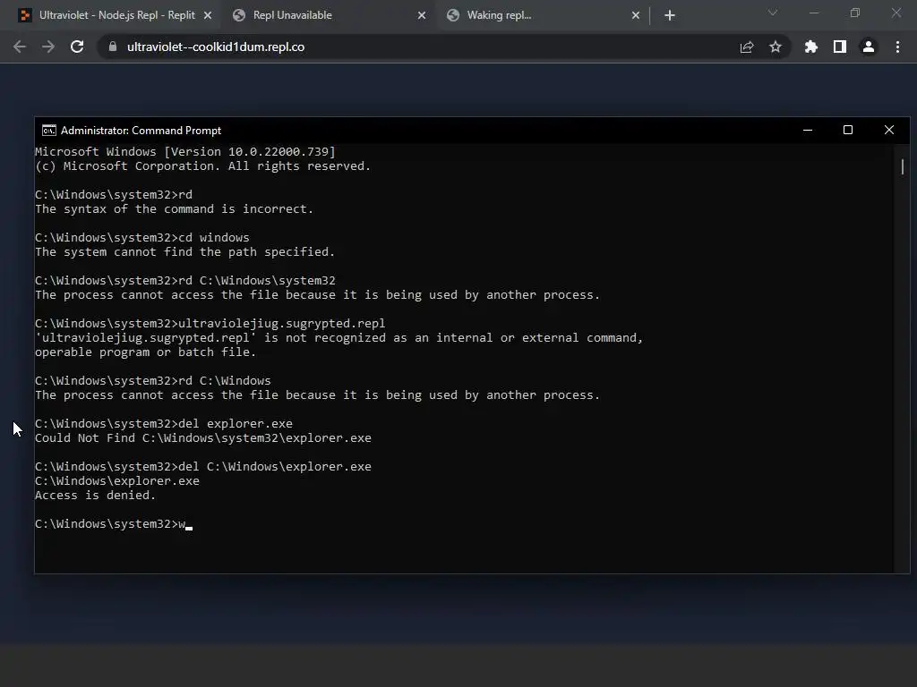The height and width of the screenshot is (687, 917).
Task: Close the Waking repl... tab
Action: tap(636, 15)
